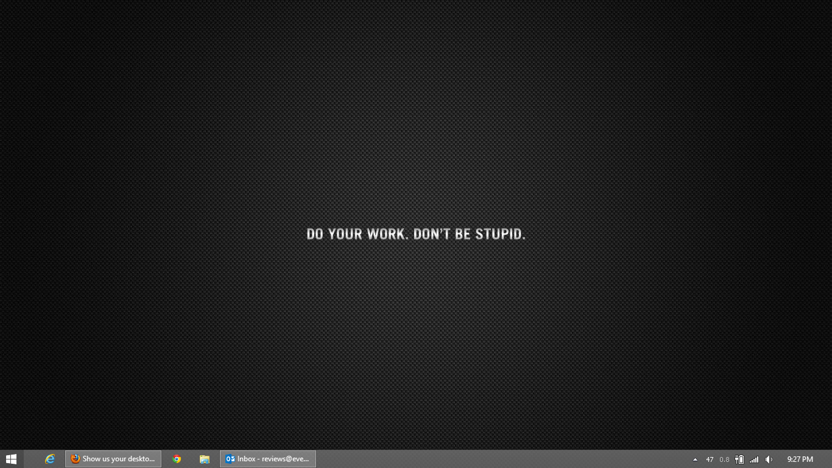Open the battery power status icon

click(739, 459)
